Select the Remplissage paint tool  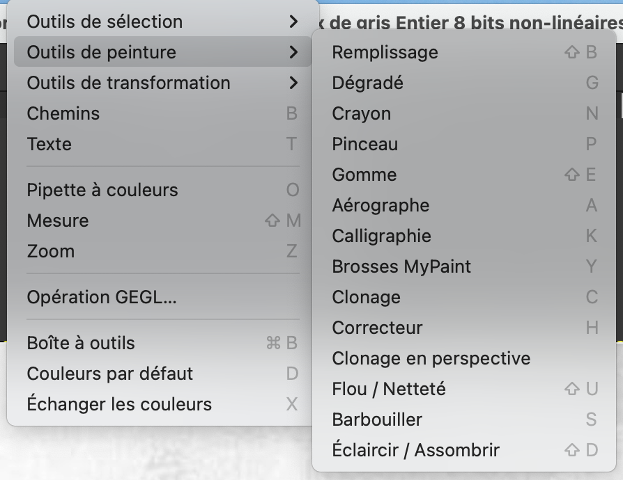click(385, 52)
